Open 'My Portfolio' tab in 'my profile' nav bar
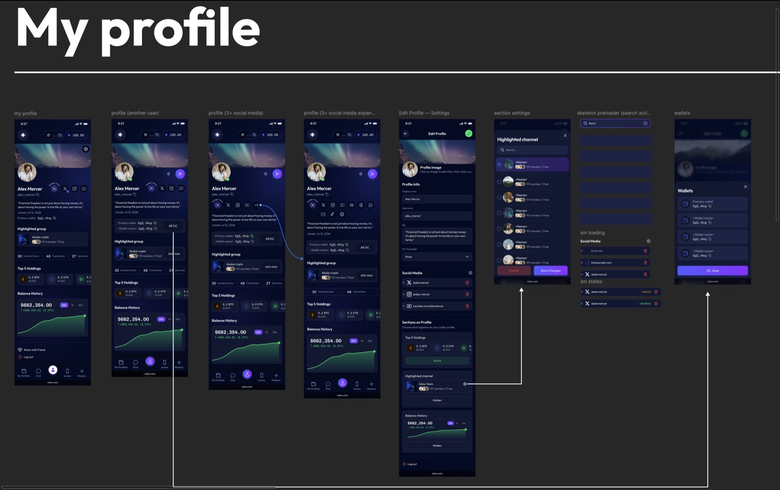The image size is (780, 490). coord(24,372)
